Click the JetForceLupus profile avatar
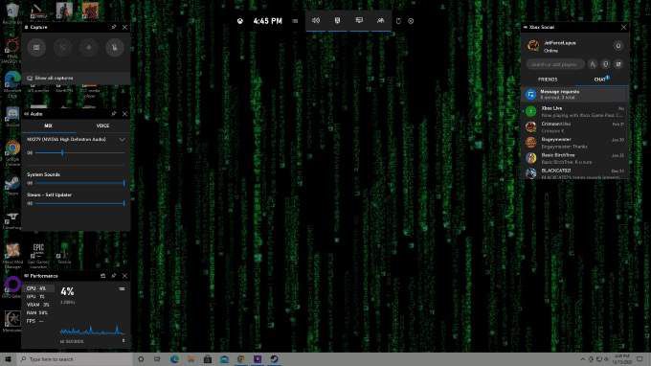The width and height of the screenshot is (651, 366). (x=533, y=46)
